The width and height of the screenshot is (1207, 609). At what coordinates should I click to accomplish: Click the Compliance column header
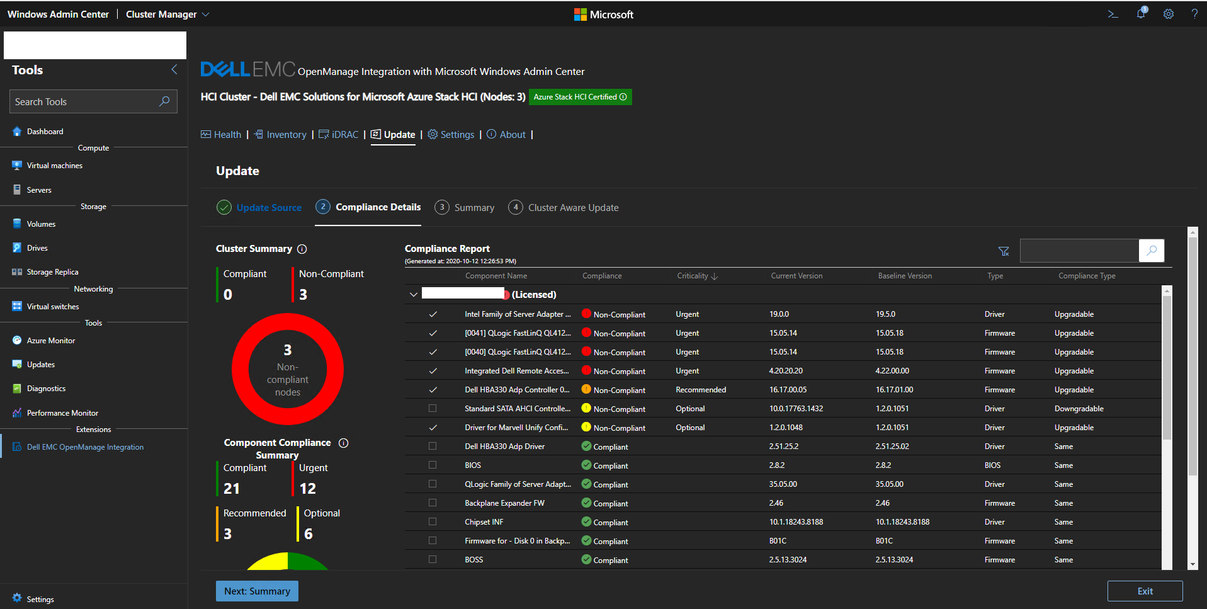[602, 276]
